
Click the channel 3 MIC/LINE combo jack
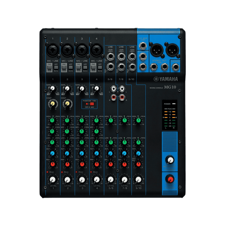point(82,50)
